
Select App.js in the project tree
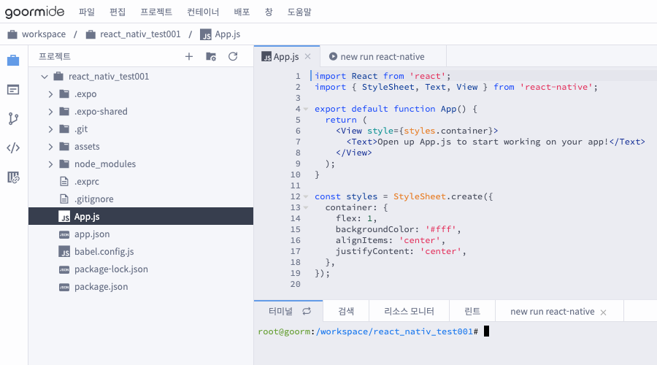tap(141, 217)
